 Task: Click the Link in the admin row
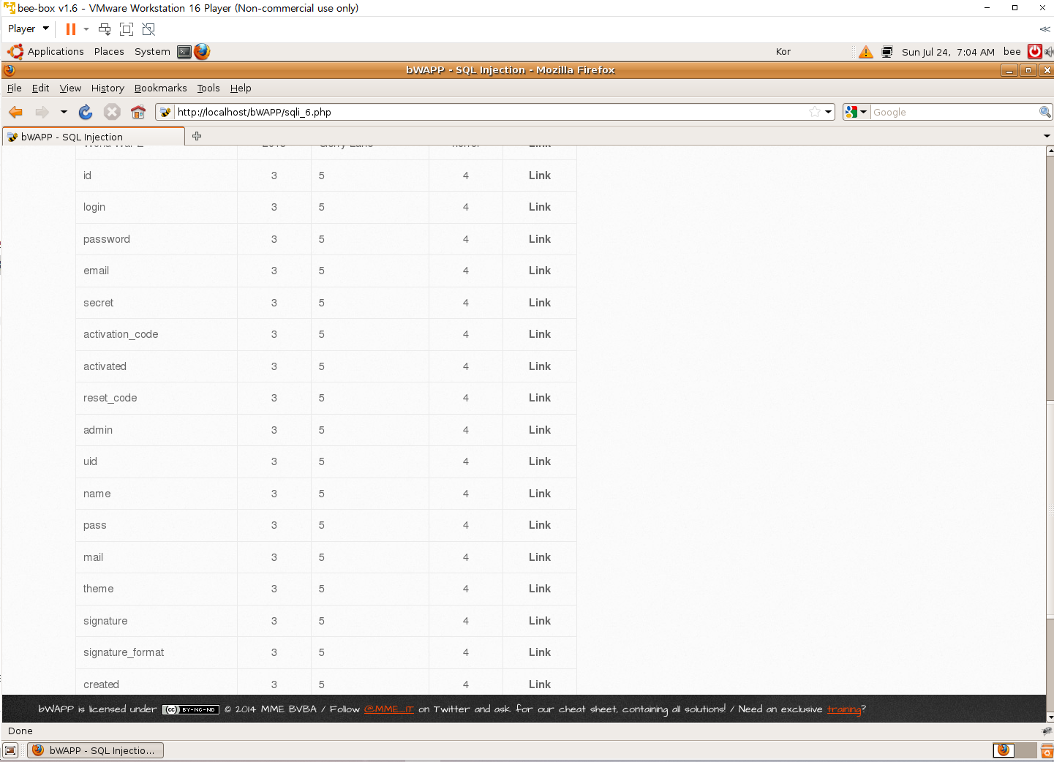click(x=540, y=430)
